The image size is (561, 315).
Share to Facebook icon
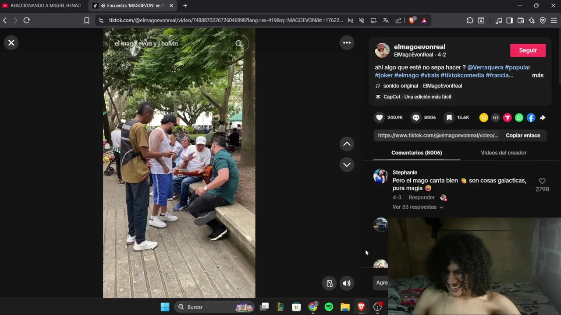[x=531, y=117]
